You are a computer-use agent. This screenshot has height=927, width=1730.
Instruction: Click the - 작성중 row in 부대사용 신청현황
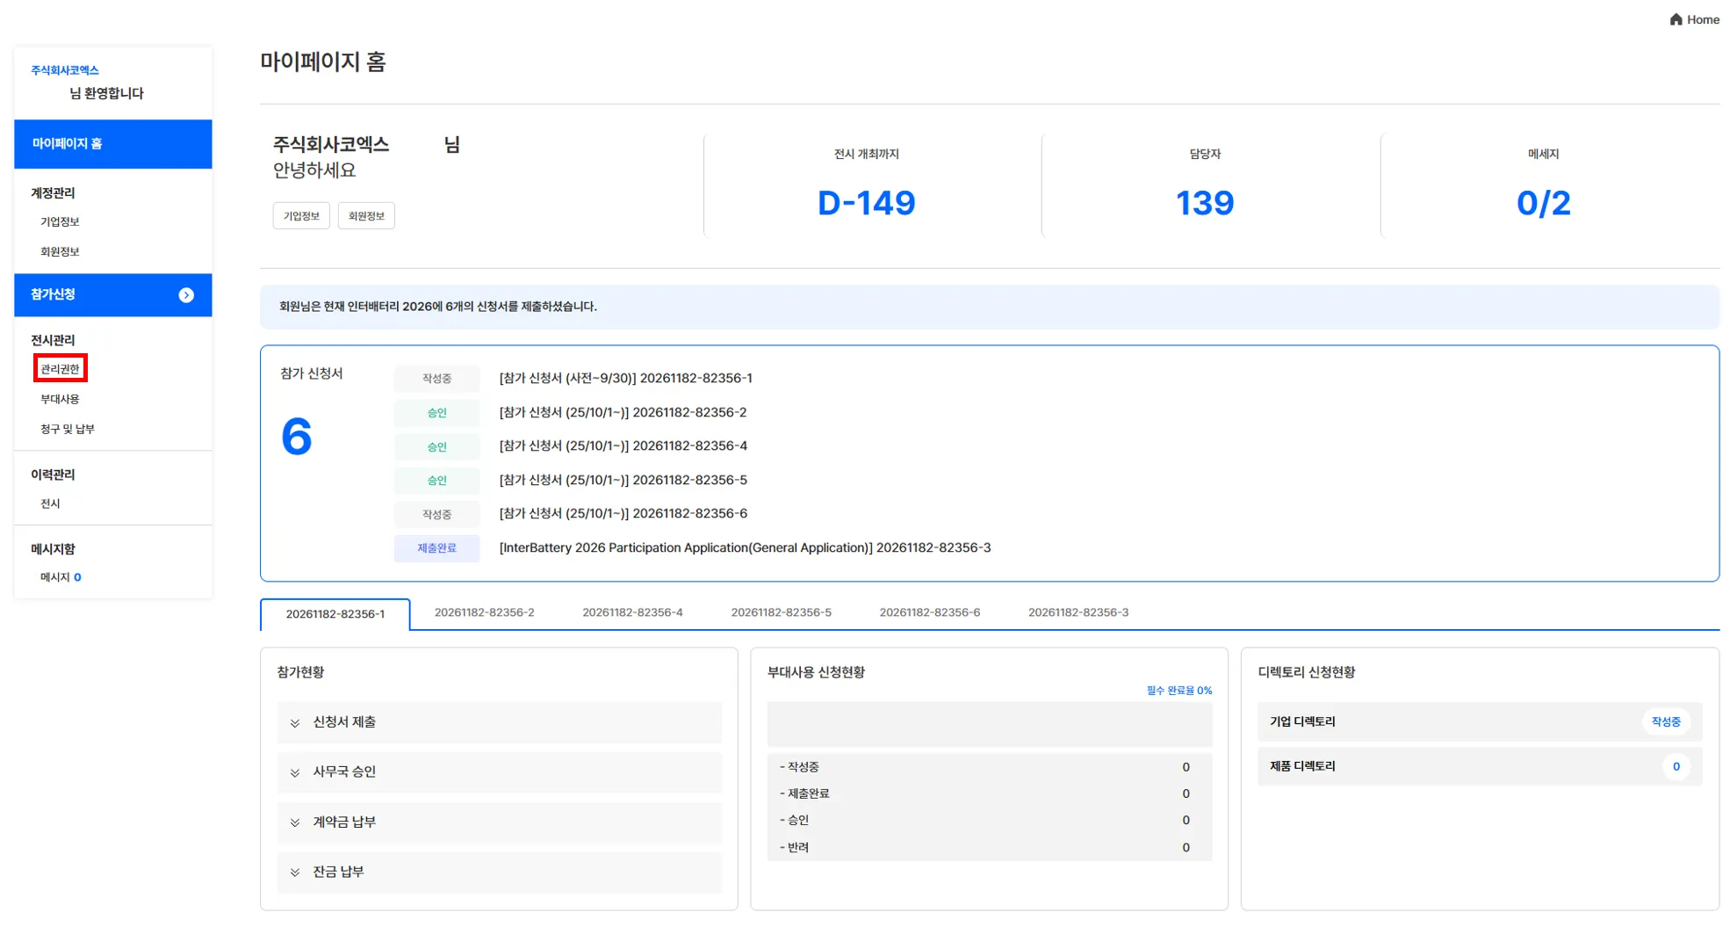pos(990,768)
